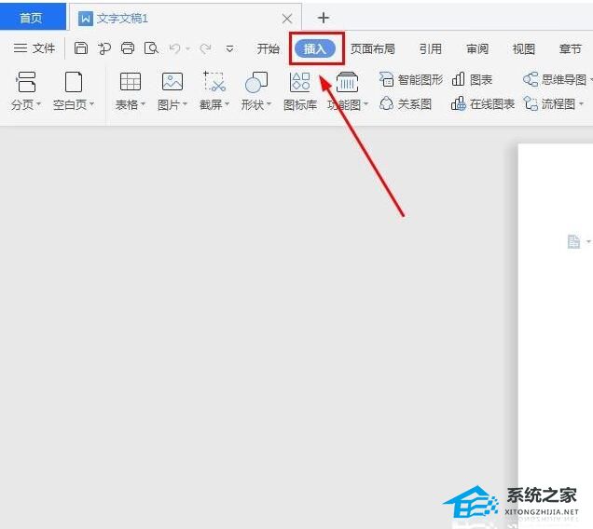Screen dimensions: 593x529
Task: Expand the 功能图 dropdown arrow
Action: pos(365,104)
